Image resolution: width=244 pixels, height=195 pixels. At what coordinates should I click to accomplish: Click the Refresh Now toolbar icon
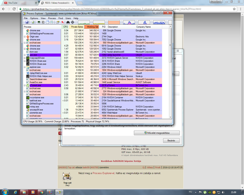click(x=33, y=22)
